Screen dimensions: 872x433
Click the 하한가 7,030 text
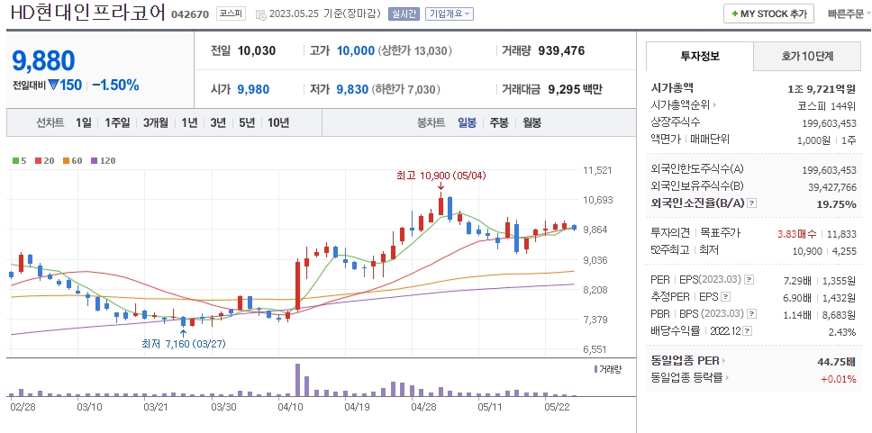pos(407,89)
